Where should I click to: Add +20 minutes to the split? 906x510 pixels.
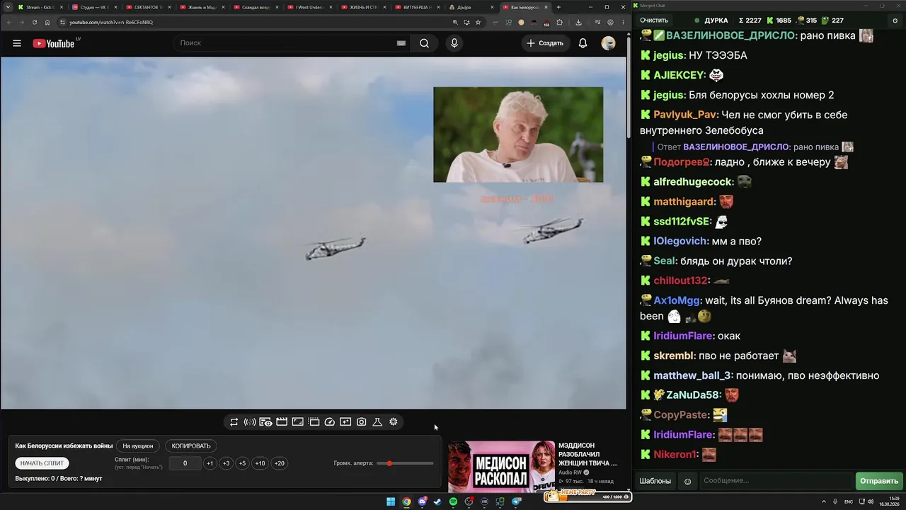(x=280, y=463)
